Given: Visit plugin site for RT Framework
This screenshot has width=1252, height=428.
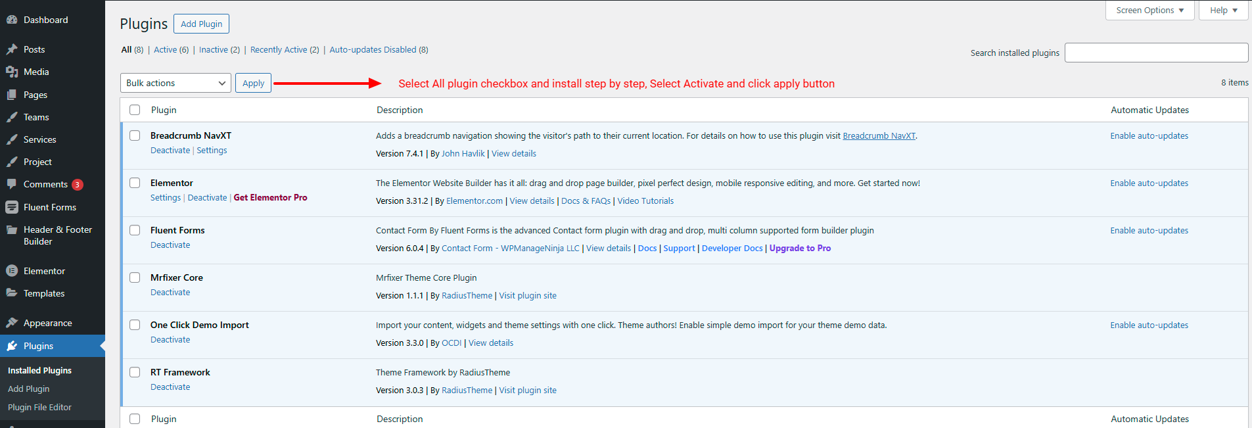Looking at the screenshot, I should coord(528,390).
